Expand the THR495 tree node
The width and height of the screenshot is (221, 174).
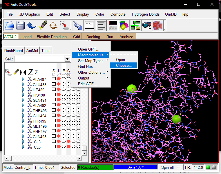pyautogui.click(x=23, y=121)
